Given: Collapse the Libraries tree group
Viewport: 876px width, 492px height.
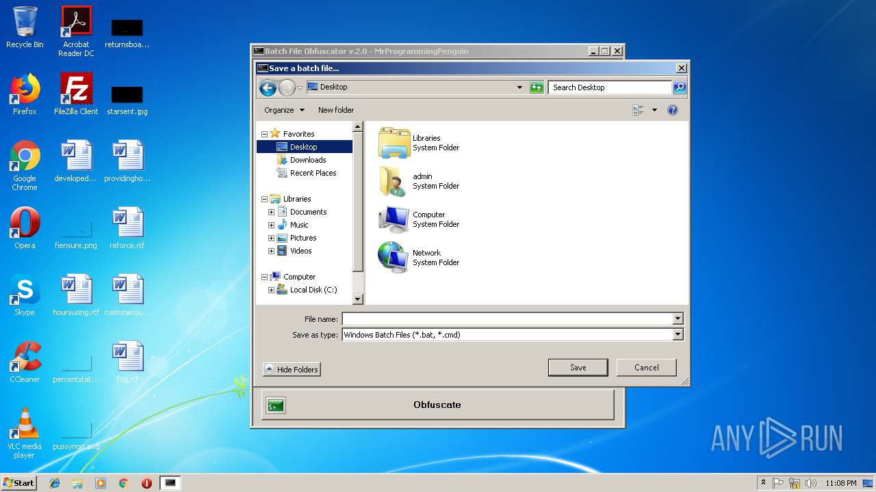Looking at the screenshot, I should coord(264,199).
